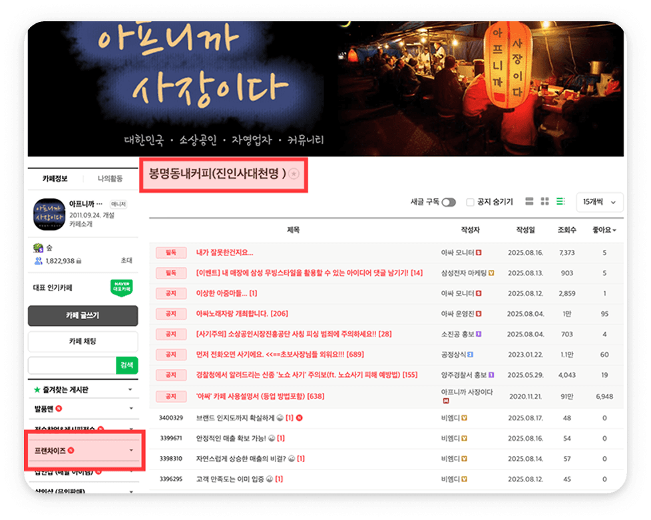
Task: Focus the cafe search input field
Action: 72,365
